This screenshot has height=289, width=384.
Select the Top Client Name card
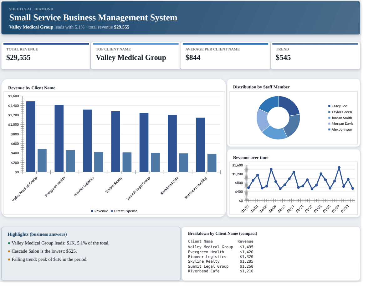point(136,56)
